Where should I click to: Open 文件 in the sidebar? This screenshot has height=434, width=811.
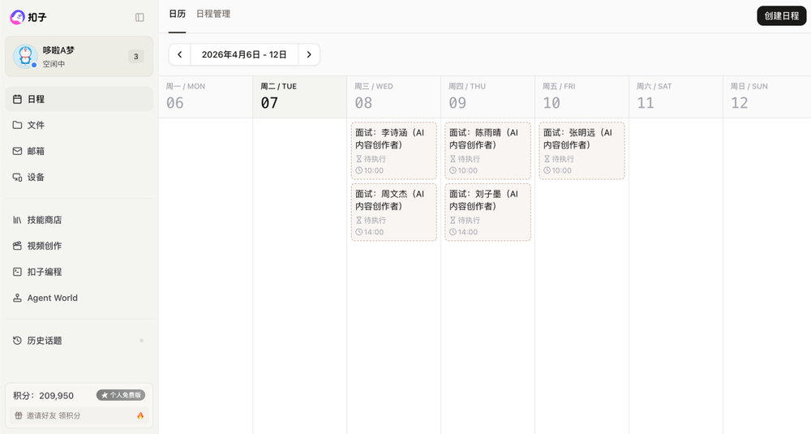point(79,125)
